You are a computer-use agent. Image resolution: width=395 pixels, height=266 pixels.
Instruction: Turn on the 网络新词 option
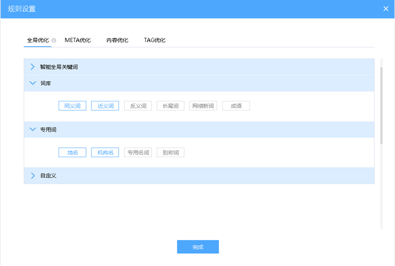203,106
